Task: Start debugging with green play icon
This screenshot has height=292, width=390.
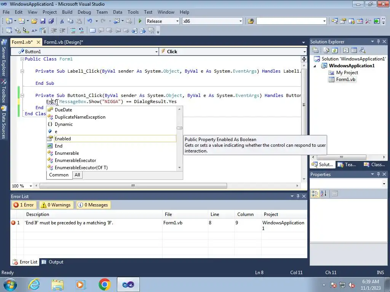Action: (x=140, y=21)
